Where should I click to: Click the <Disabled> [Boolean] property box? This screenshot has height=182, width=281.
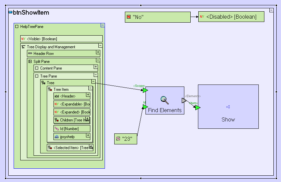tap(231, 17)
